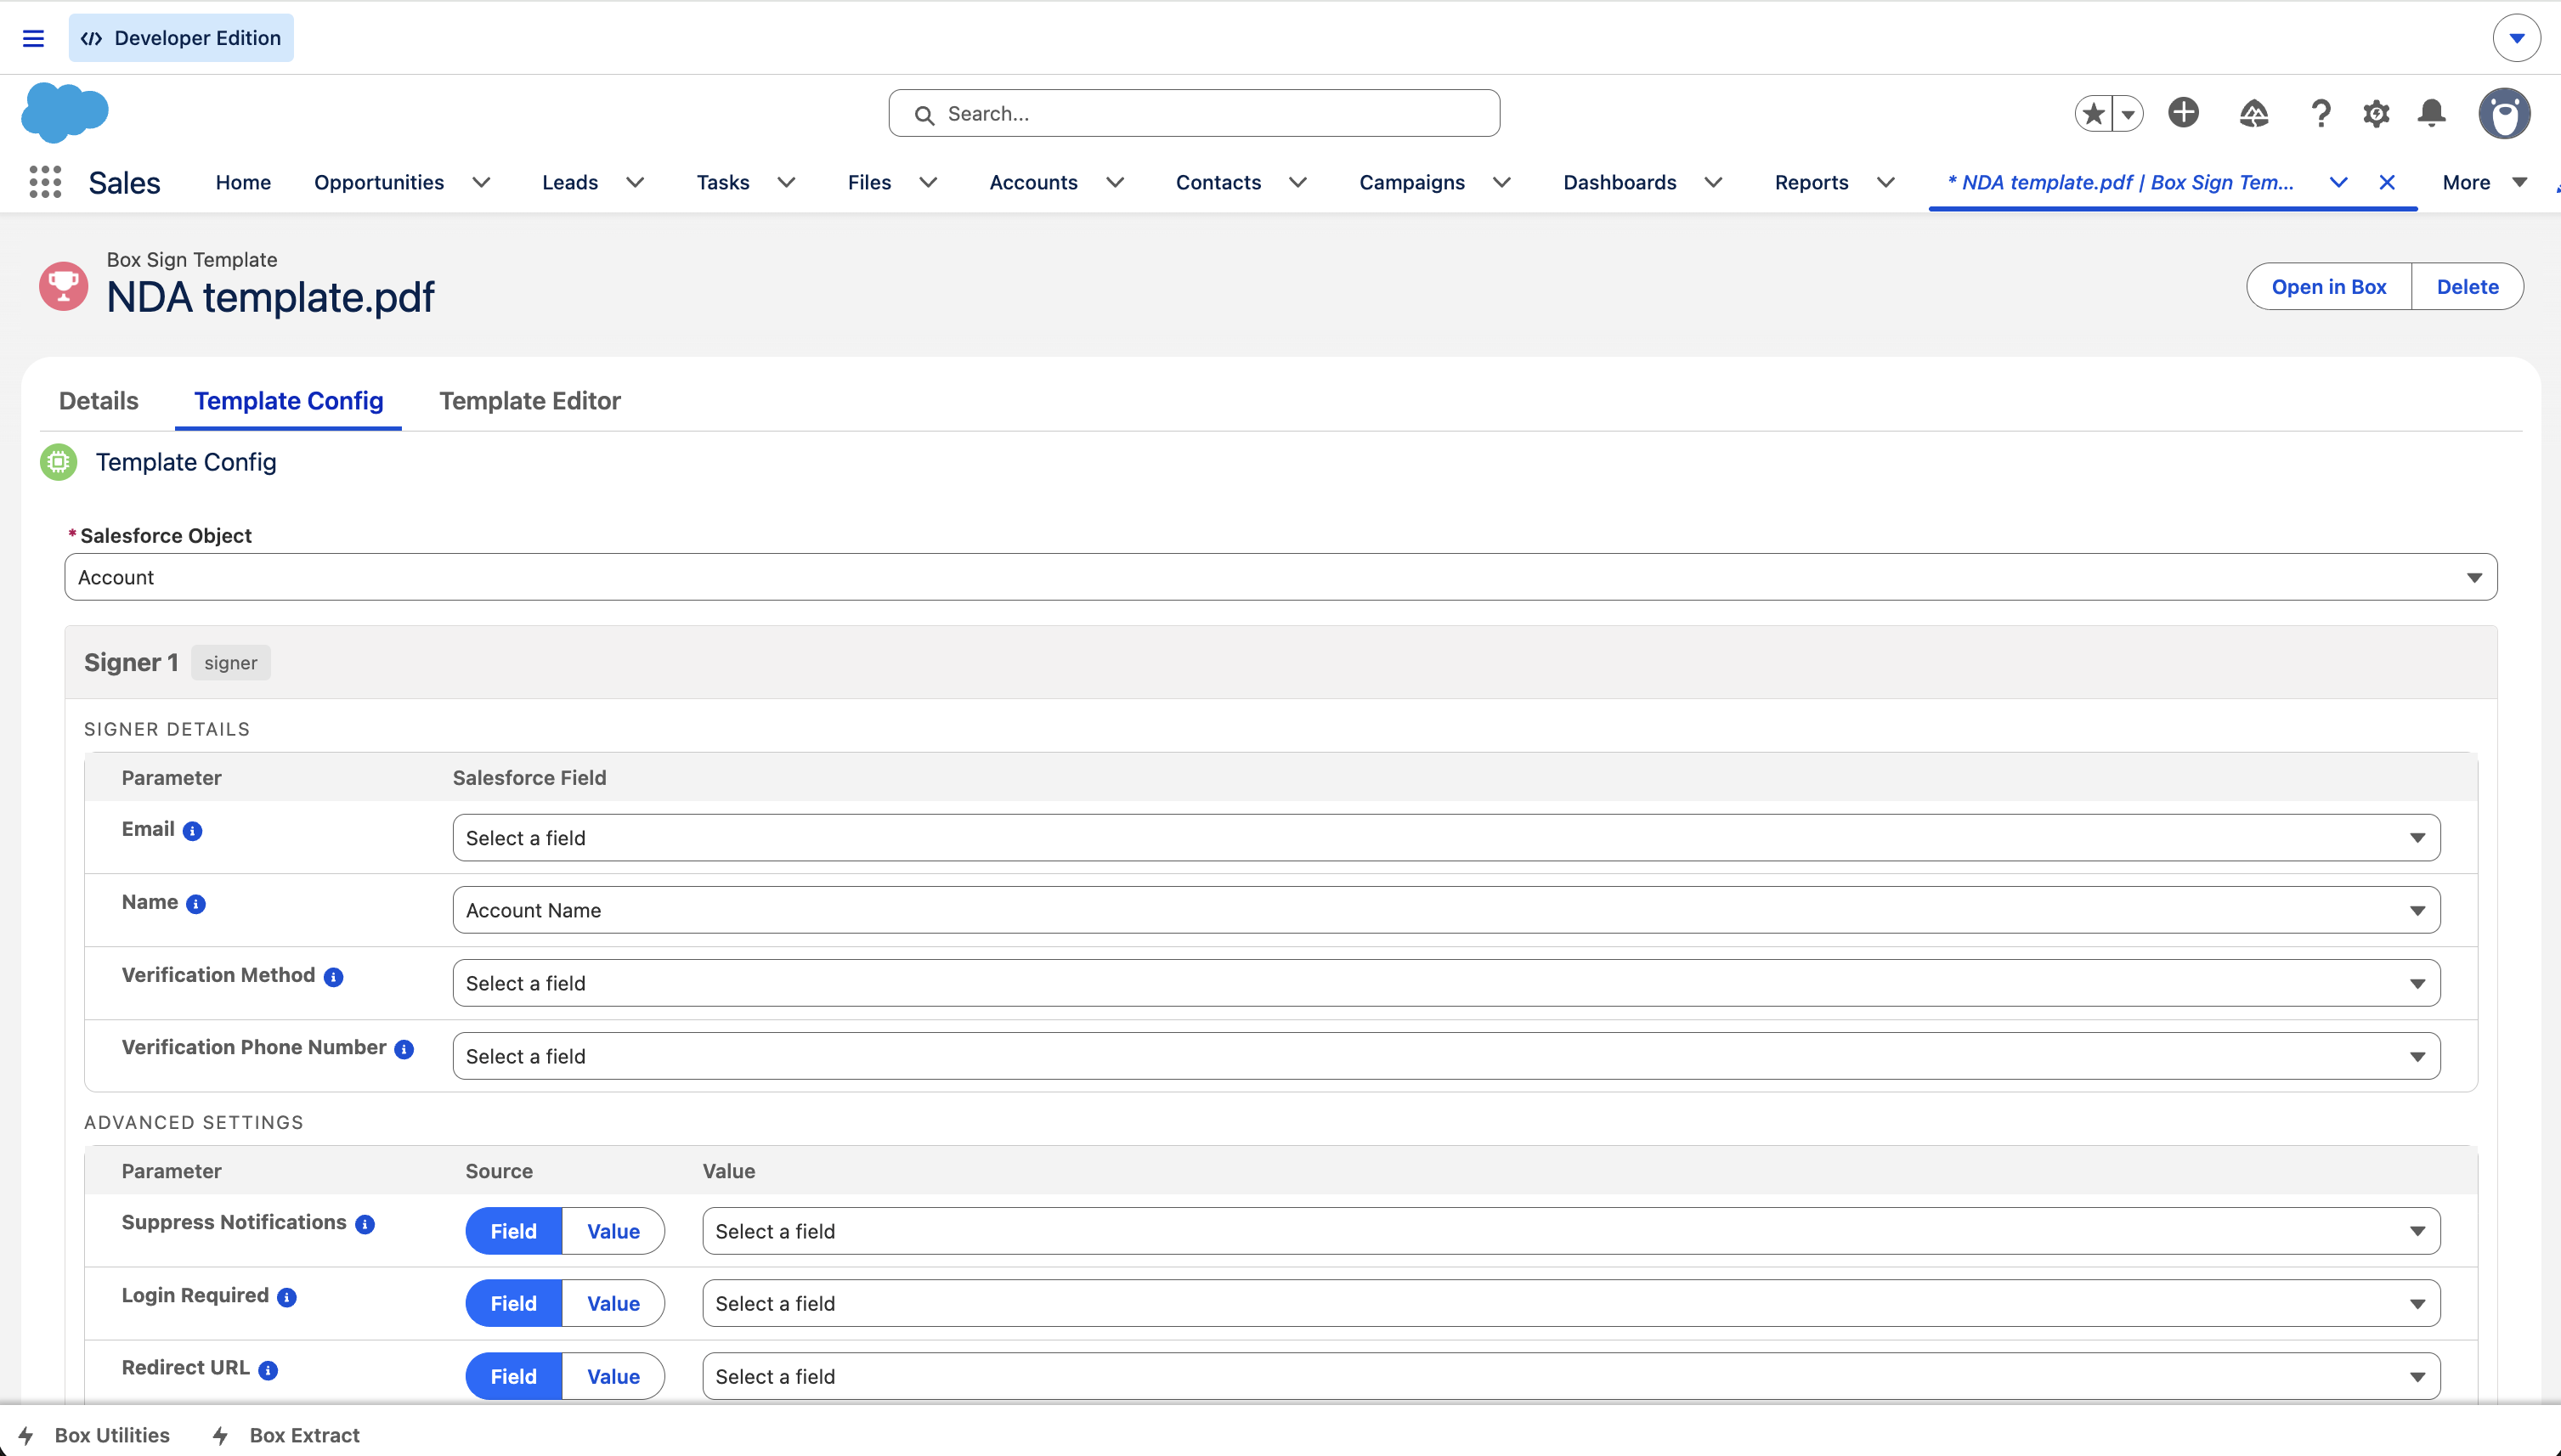
Task: Open the Favorites list dropdown arrow
Action: tap(2128, 114)
